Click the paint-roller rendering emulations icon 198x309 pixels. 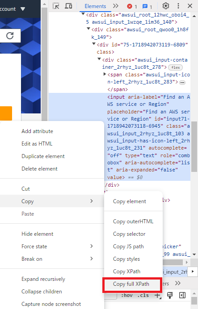pyautogui.click(x=170, y=295)
